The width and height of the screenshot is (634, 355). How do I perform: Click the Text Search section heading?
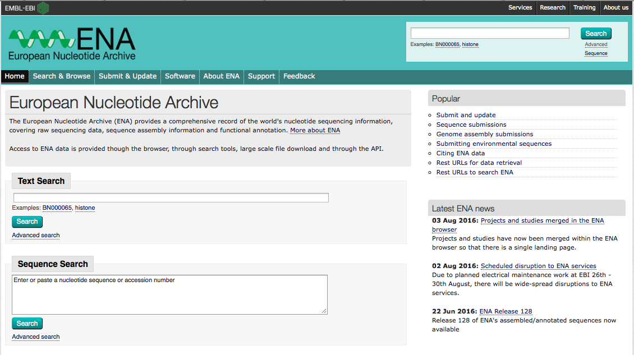coord(41,181)
